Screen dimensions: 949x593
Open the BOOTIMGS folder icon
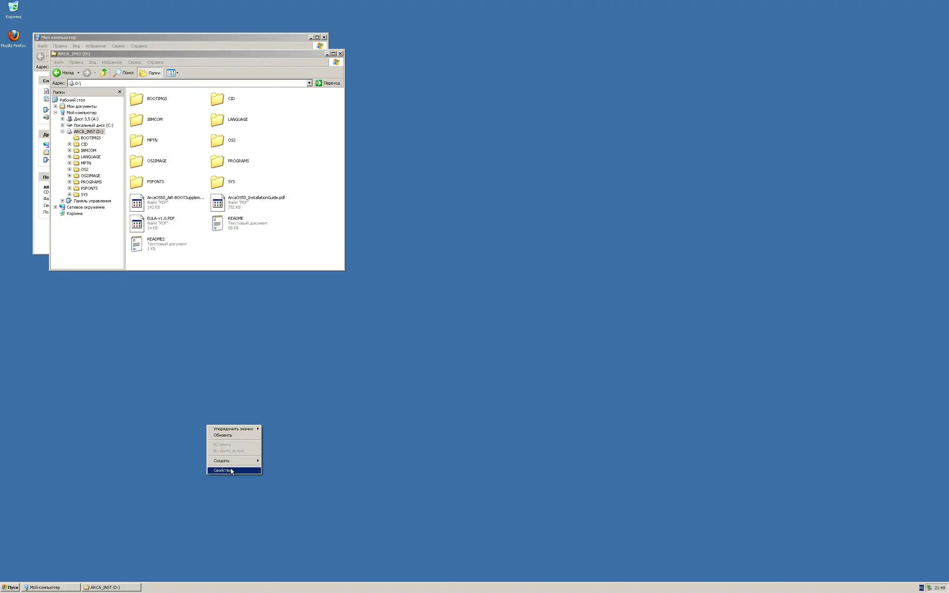tap(136, 99)
